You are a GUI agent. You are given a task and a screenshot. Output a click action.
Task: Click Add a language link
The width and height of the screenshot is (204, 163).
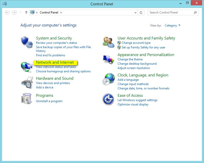128,80
